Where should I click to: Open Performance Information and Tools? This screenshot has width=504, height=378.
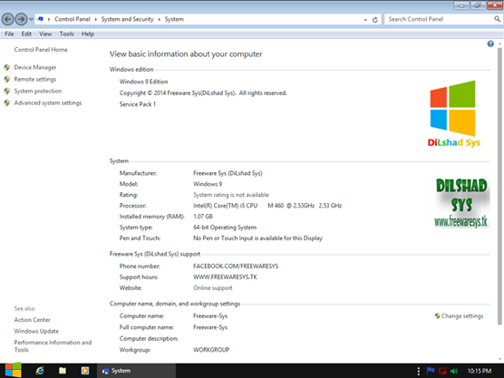pyautogui.click(x=53, y=346)
